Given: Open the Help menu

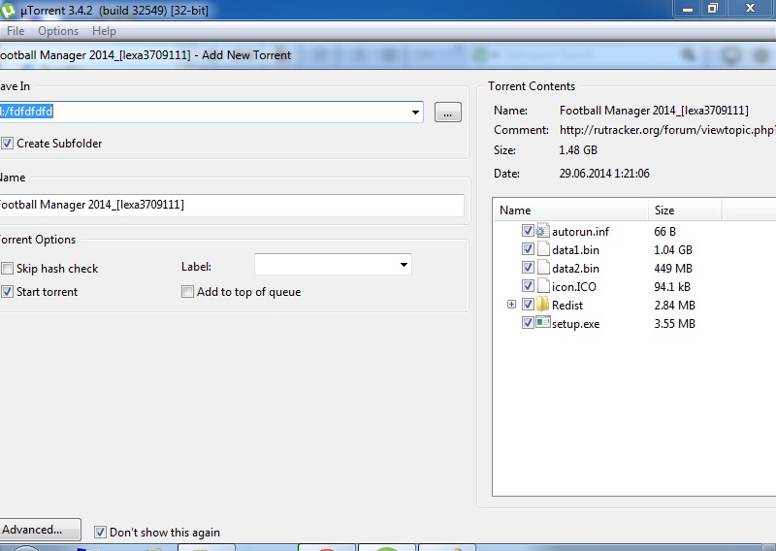Looking at the screenshot, I should coord(104,31).
